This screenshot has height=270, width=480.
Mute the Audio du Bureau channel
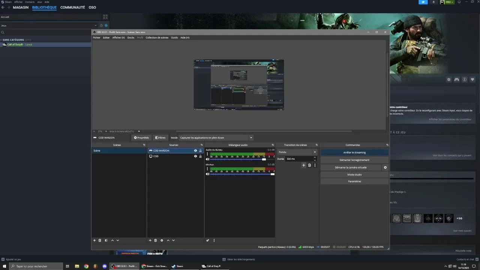pyautogui.click(x=207, y=159)
